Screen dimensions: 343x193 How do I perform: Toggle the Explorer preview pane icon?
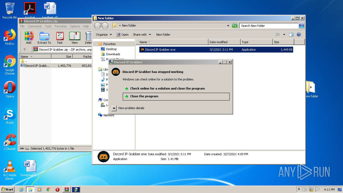pos(291,35)
